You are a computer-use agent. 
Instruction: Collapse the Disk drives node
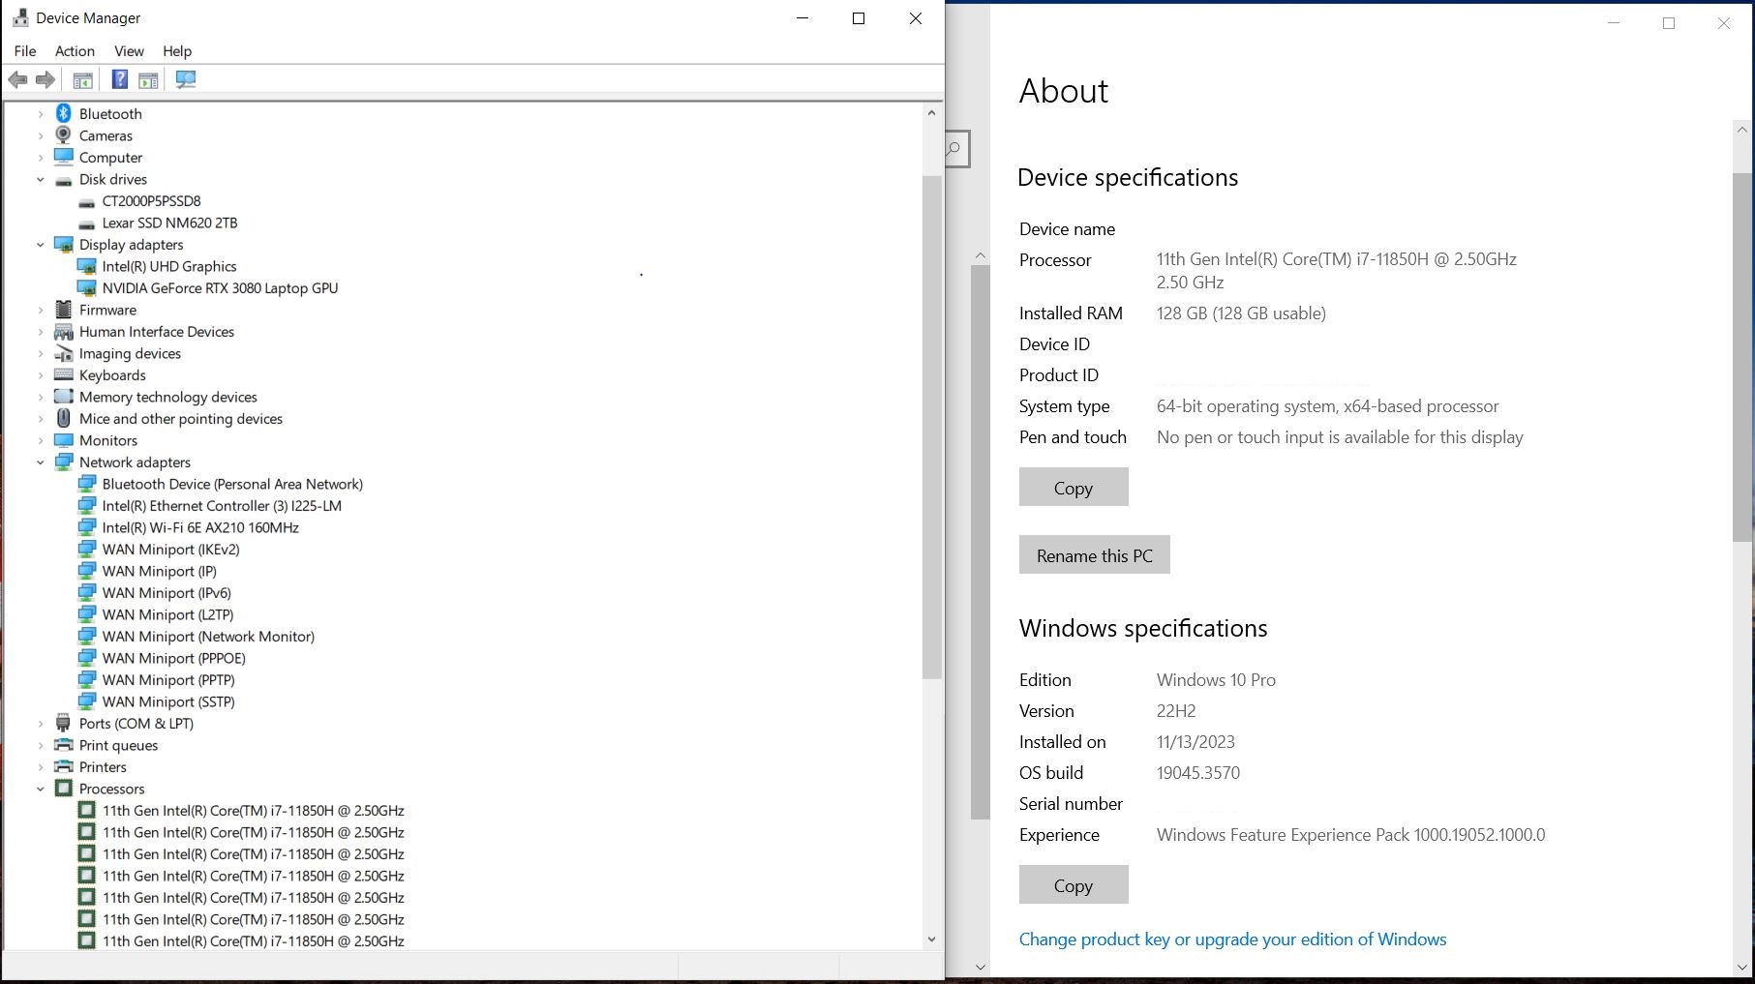click(41, 179)
